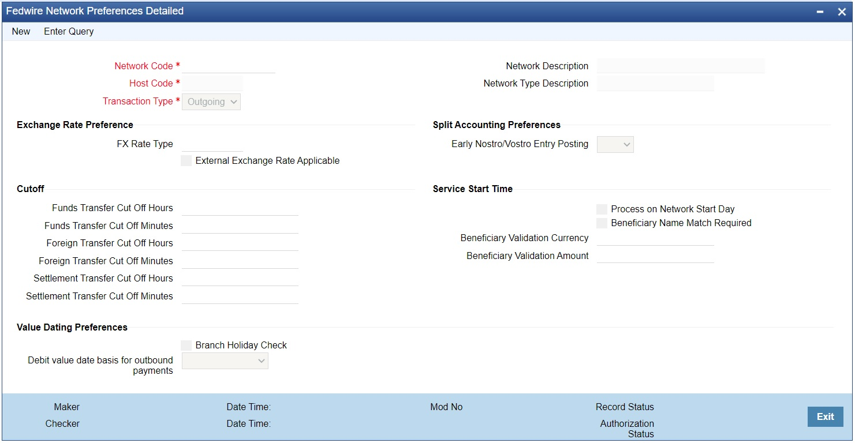Click Funds Transfer Cut Off Minutes field
The width and height of the screenshot is (855, 443).
click(240, 226)
